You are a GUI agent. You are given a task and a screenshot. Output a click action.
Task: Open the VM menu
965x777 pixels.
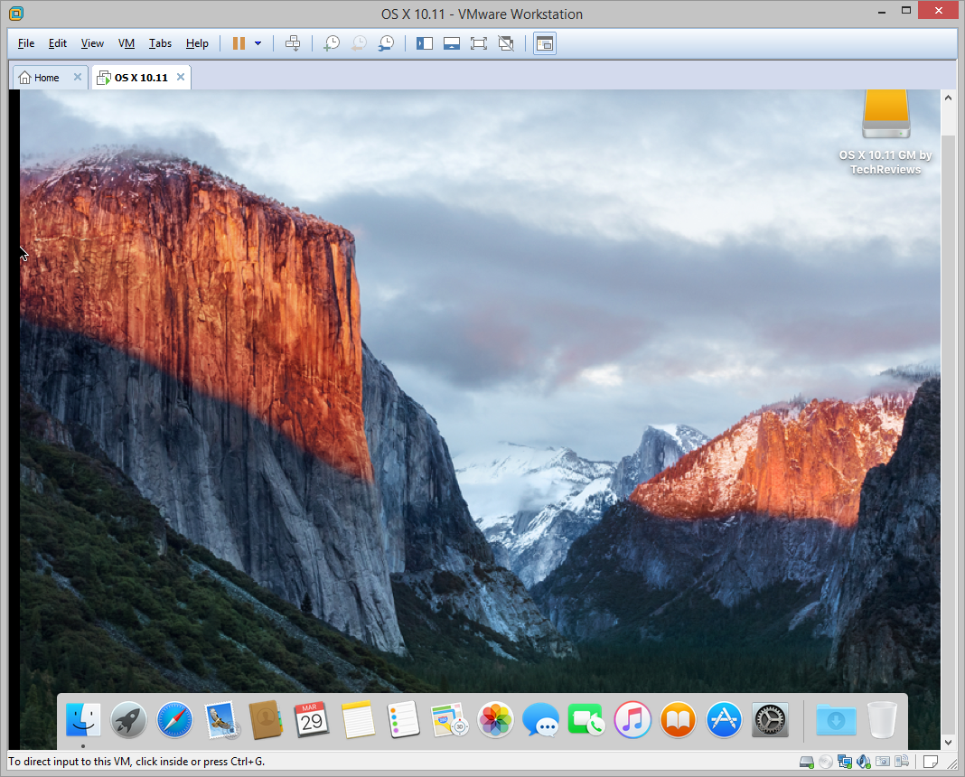[x=126, y=43]
